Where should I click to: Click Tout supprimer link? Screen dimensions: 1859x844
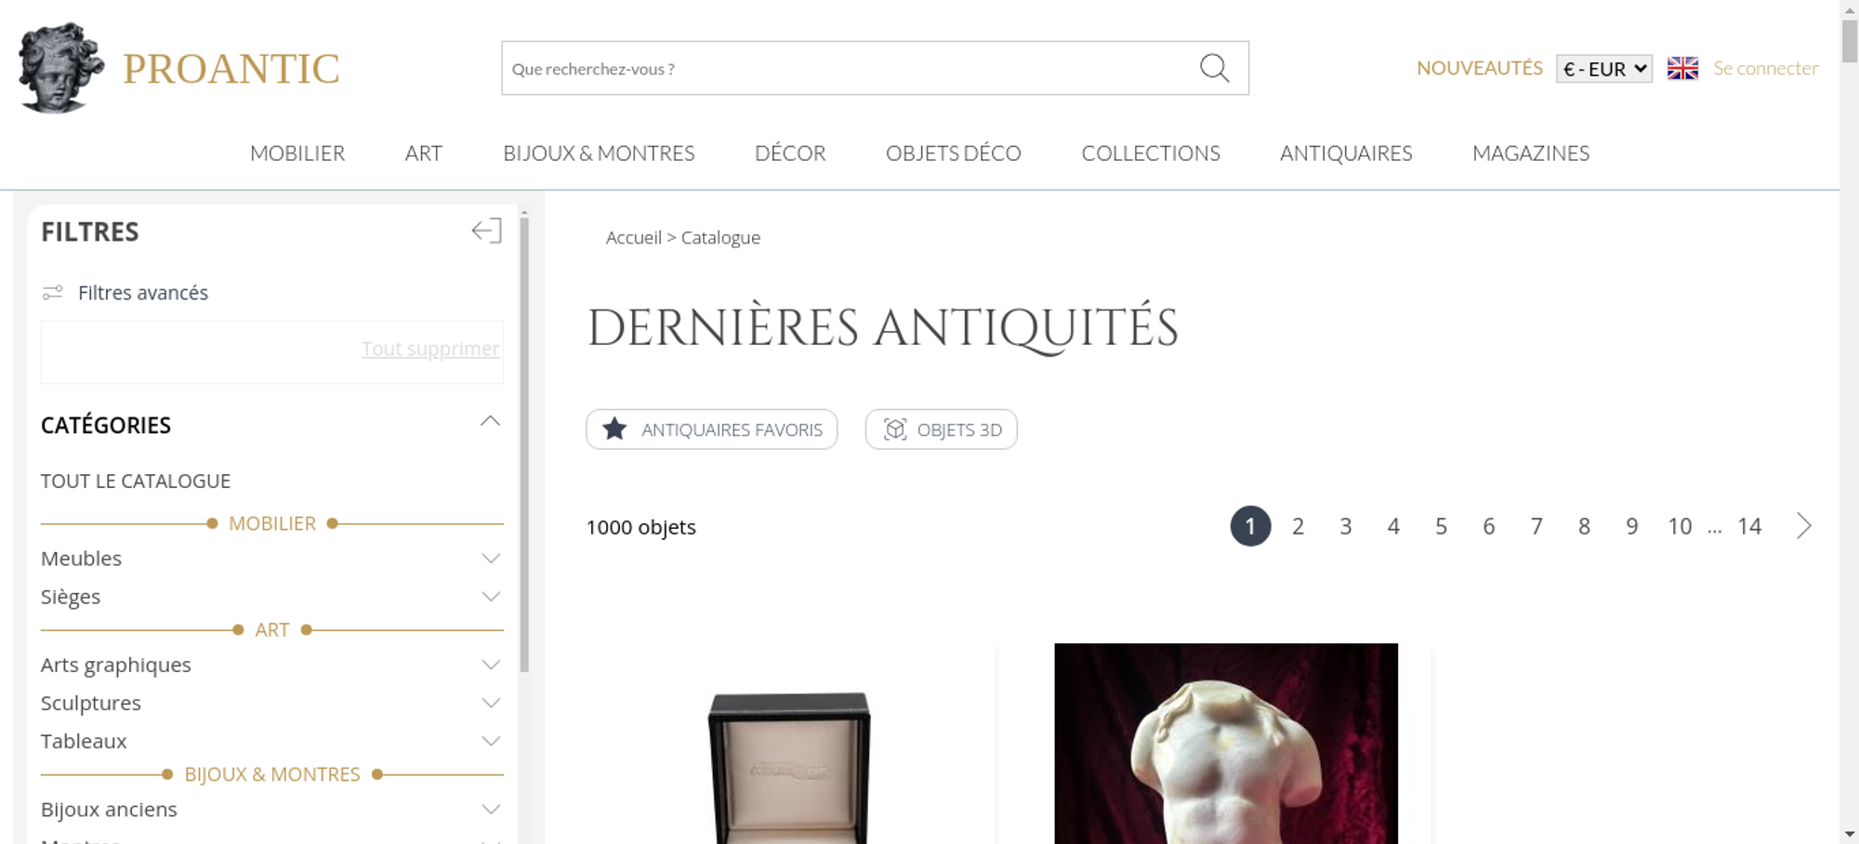click(430, 349)
